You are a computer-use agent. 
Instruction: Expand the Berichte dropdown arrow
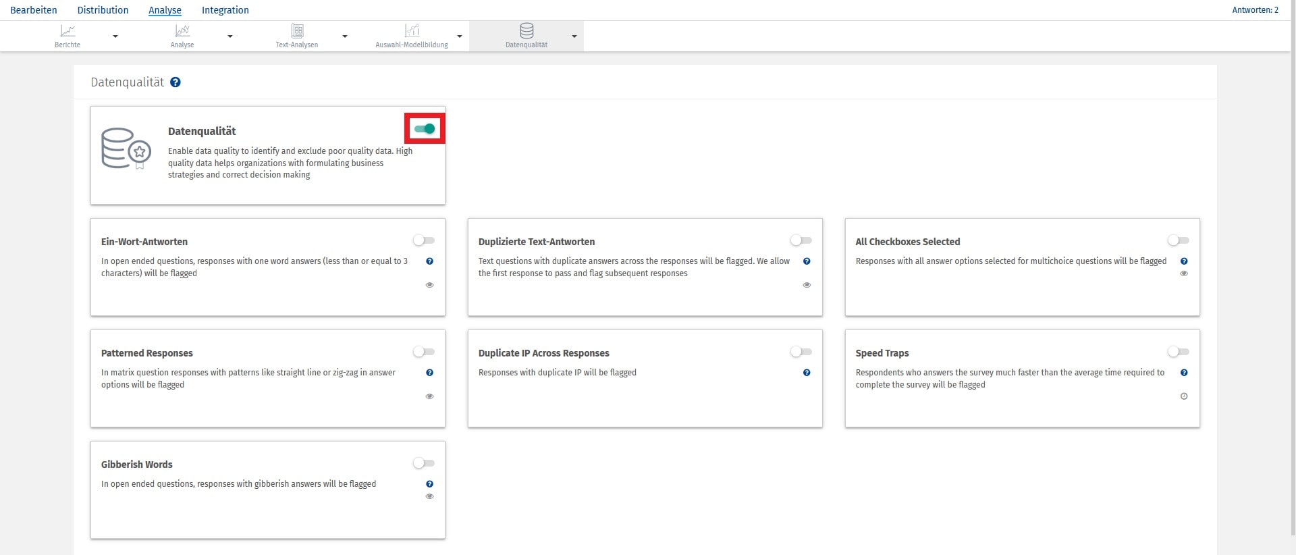[x=115, y=36]
